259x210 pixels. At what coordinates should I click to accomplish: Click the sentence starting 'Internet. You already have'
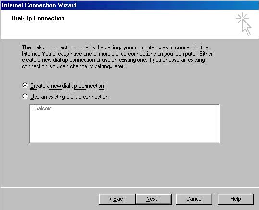(x=117, y=54)
